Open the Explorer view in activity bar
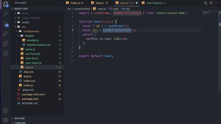This screenshot has width=221, height=124. coord(6,4)
